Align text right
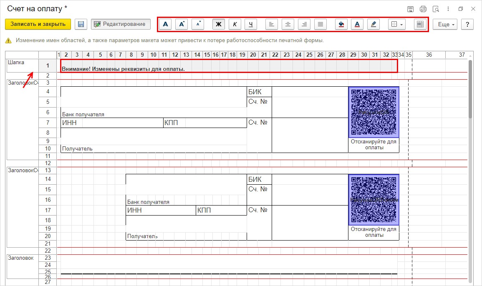This screenshot has width=482, height=286. coord(304,24)
